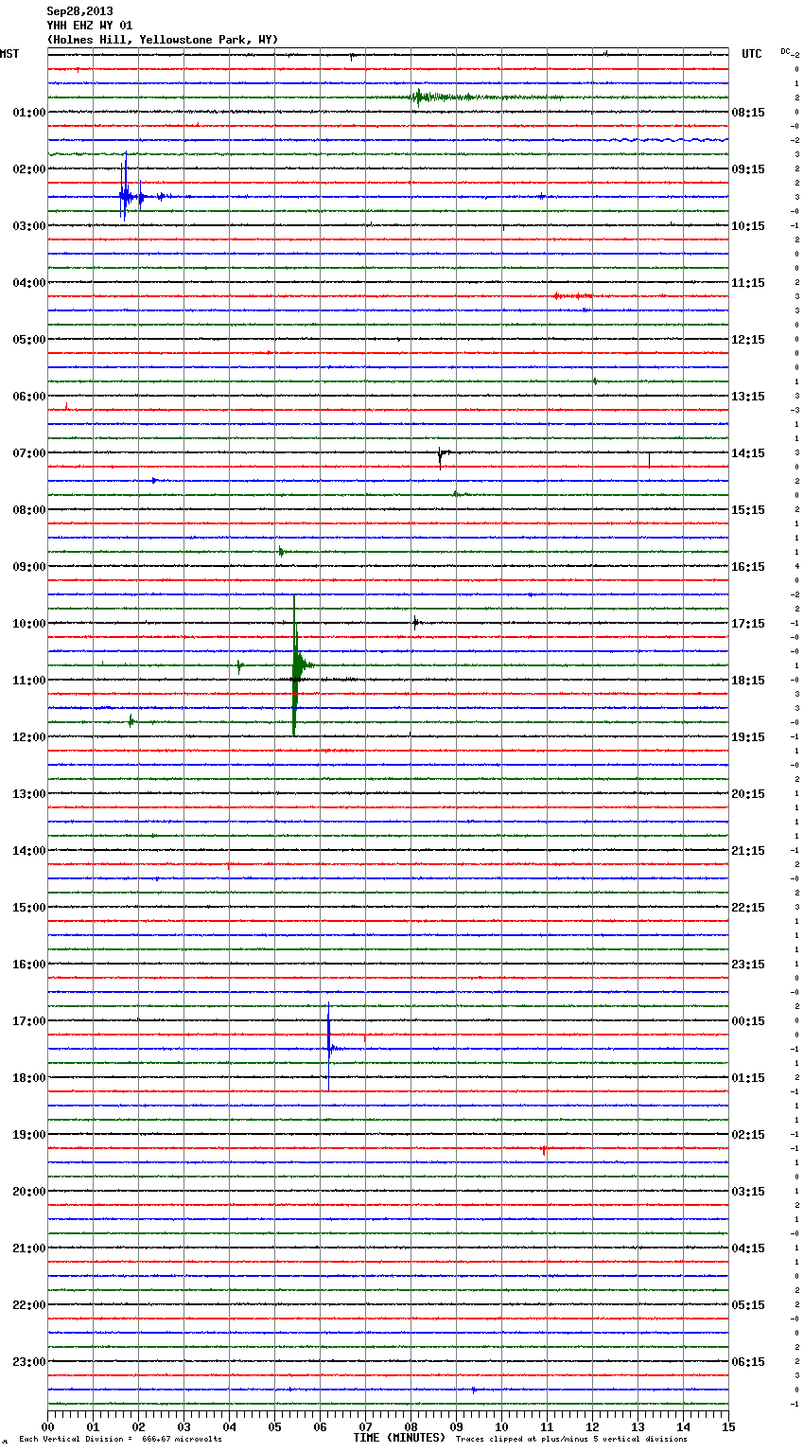Viewport: 804px width, 1452px height.
Task: Click the 00:15 UTC time label
Action: tap(748, 1021)
